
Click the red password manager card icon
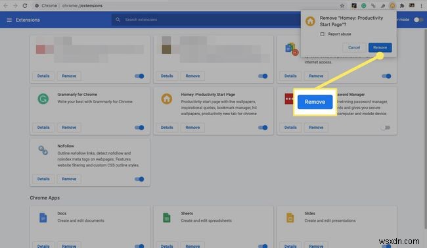[x=289, y=99]
